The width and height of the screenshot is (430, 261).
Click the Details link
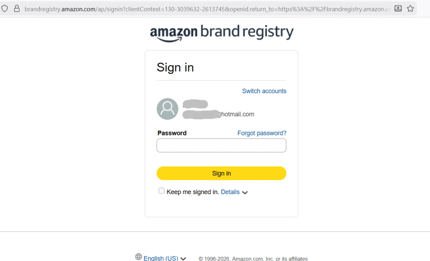230,192
